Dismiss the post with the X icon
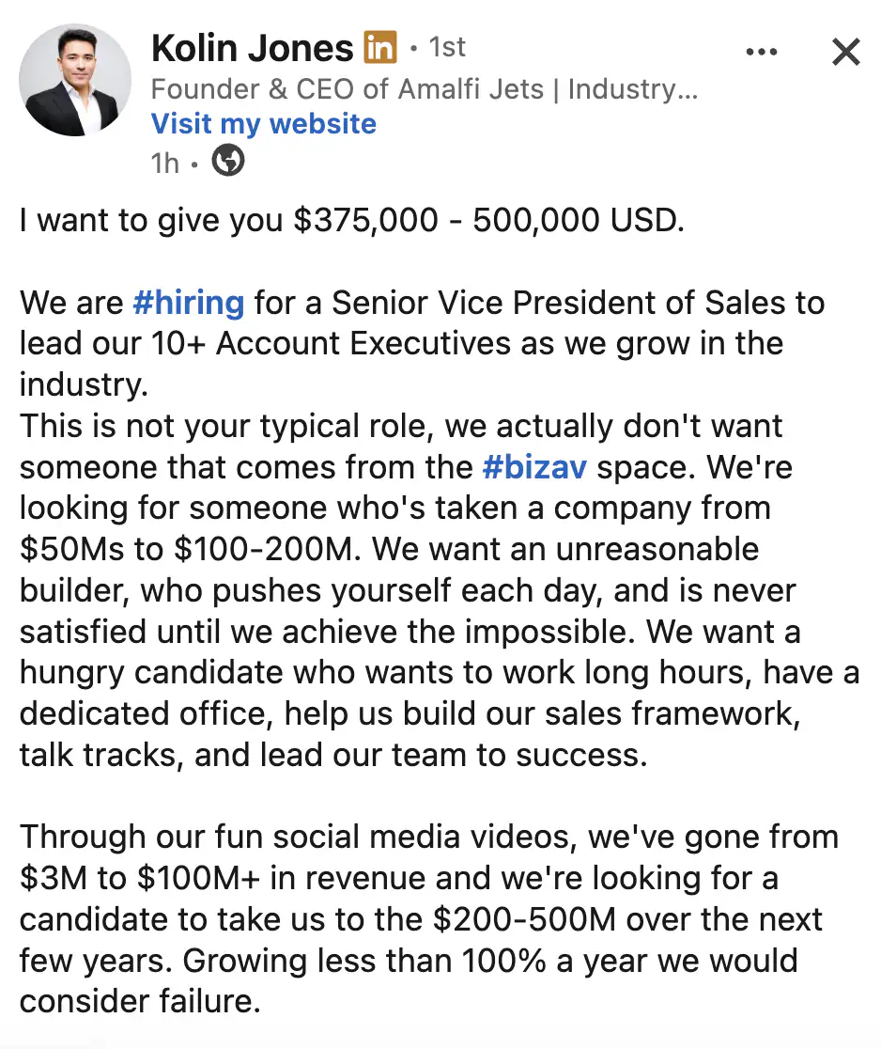 pos(845,53)
